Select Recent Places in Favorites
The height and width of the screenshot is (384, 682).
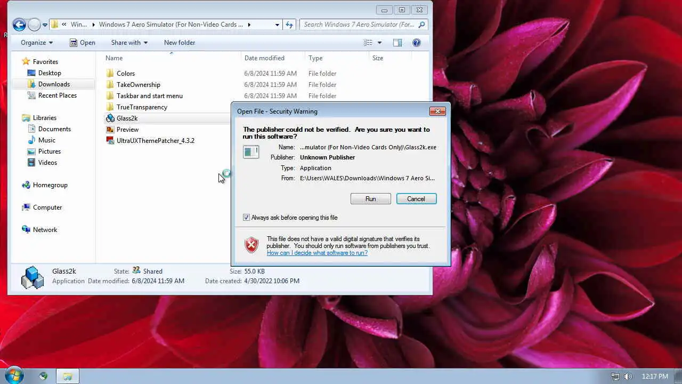pyautogui.click(x=58, y=95)
